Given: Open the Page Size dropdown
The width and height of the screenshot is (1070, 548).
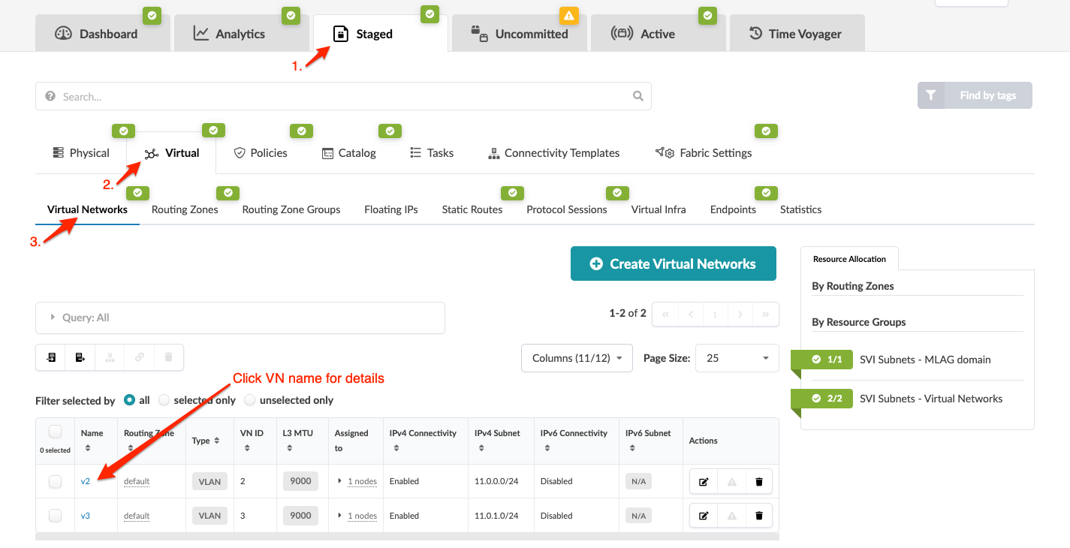Looking at the screenshot, I should pyautogui.click(x=737, y=358).
